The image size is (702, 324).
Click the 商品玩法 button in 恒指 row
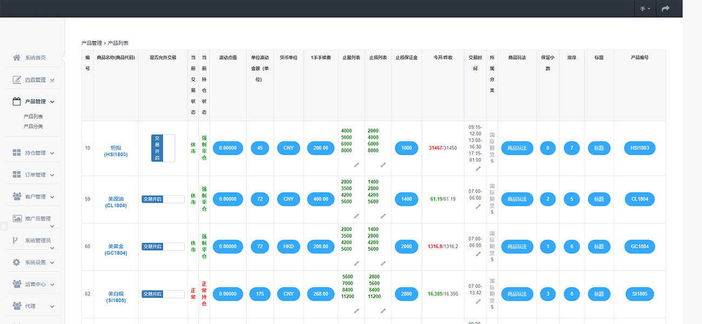pyautogui.click(x=517, y=148)
